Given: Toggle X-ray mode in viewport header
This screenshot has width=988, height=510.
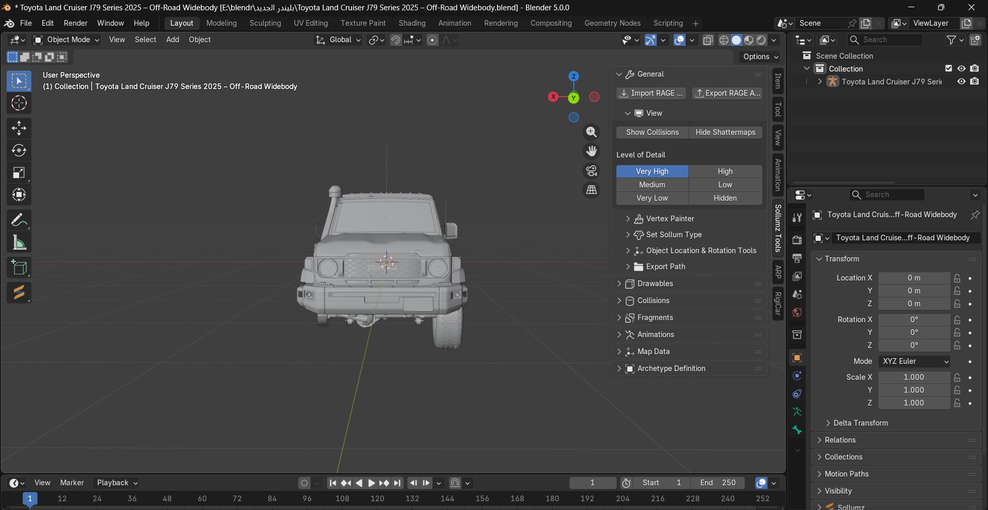Looking at the screenshot, I should 708,40.
